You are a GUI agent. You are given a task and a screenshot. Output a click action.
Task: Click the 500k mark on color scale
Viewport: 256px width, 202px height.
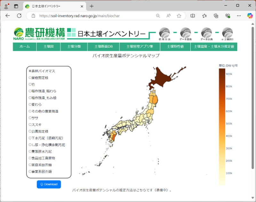pyautogui.click(x=229, y=124)
